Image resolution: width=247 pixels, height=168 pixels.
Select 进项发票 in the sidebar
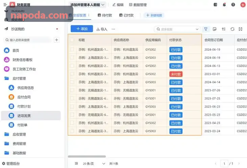pyautogui.click(x=31, y=116)
